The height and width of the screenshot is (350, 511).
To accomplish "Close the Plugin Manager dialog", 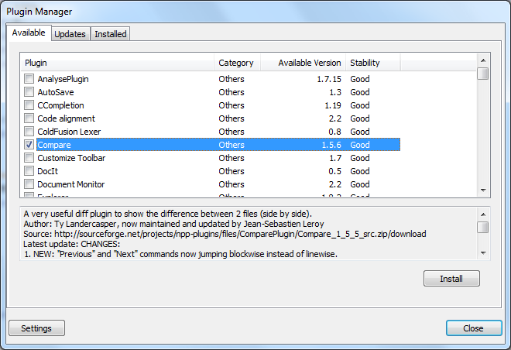I will [474, 328].
